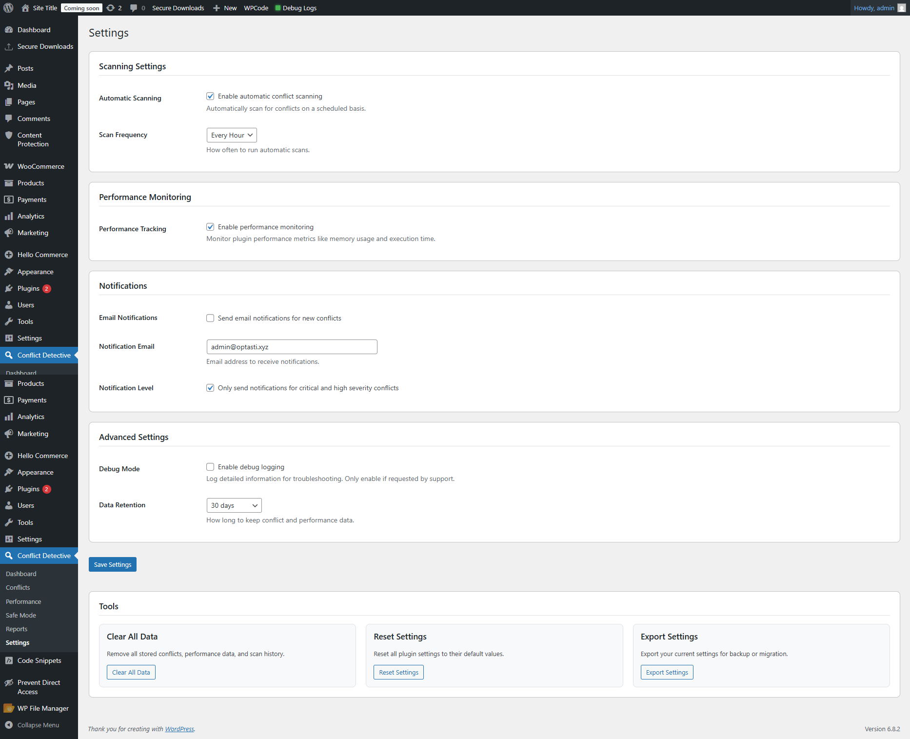Click the WP File Manager folder icon
This screenshot has width=910, height=739.
[x=9, y=708]
